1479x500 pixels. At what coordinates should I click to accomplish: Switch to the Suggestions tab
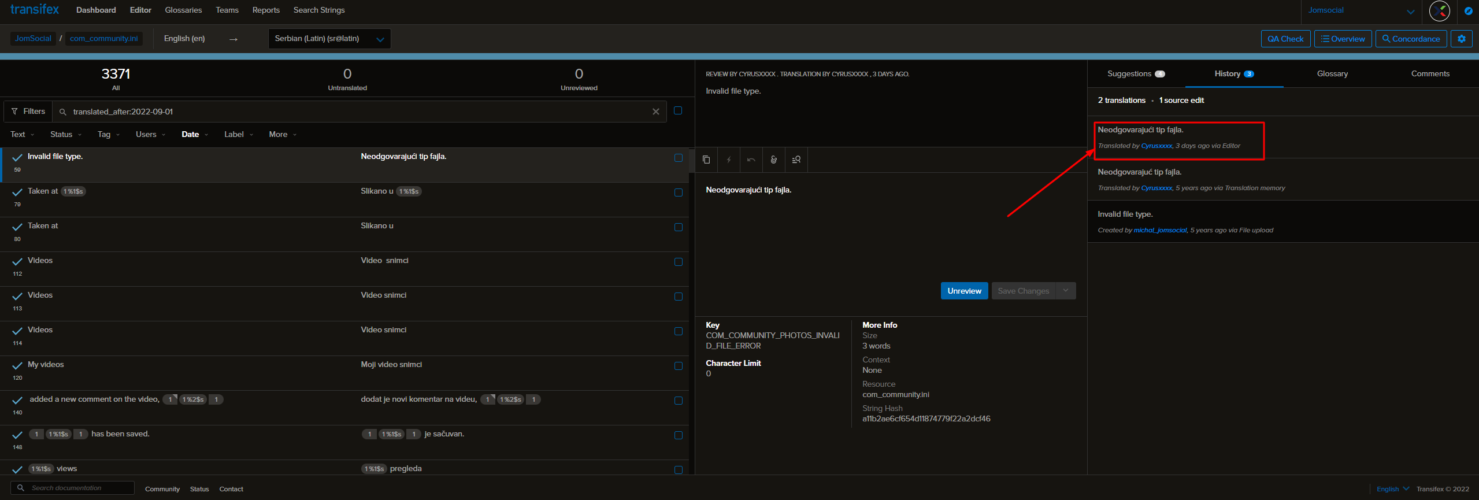pos(1135,74)
